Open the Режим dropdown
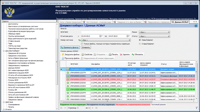This screenshot has height=112, width=200. point(154,32)
